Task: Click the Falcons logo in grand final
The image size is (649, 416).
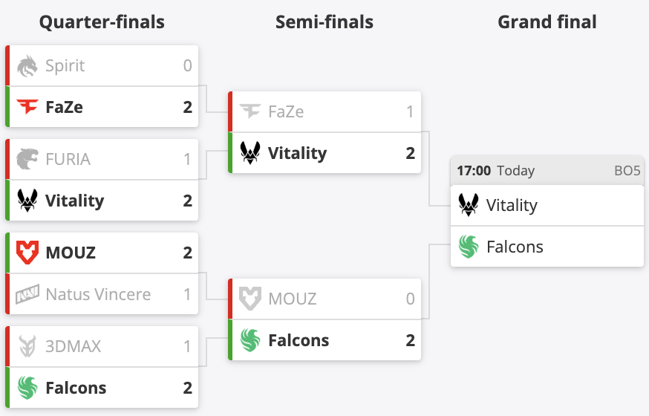Action: [469, 247]
